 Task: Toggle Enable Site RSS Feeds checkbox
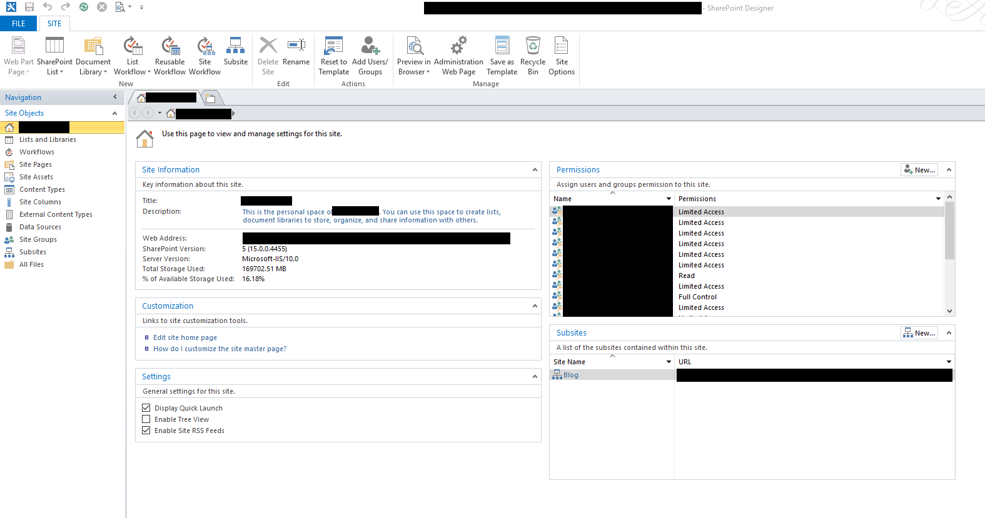click(146, 431)
